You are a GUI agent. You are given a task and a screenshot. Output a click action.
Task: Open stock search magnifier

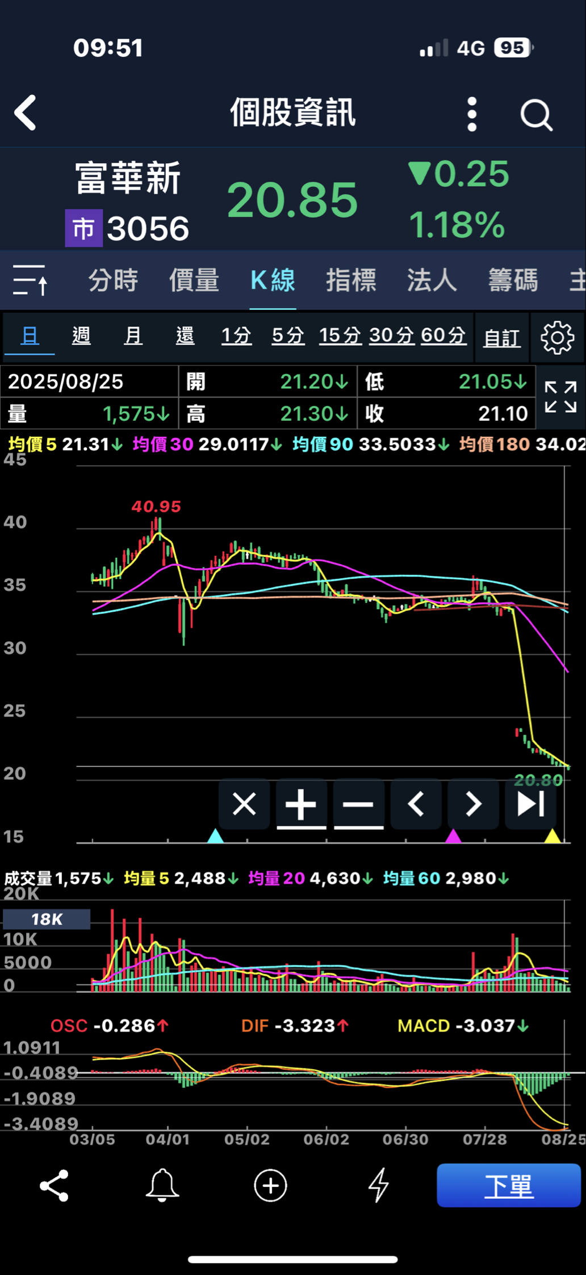tap(536, 115)
